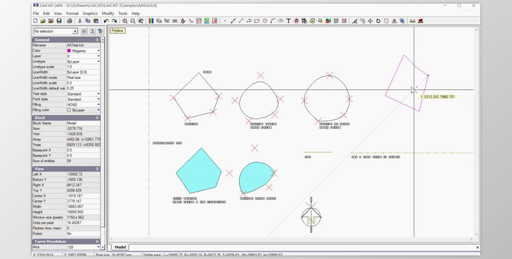Viewport: 512px width, 259px height.
Task: Click the Magenta color swatch
Action: click(x=69, y=51)
